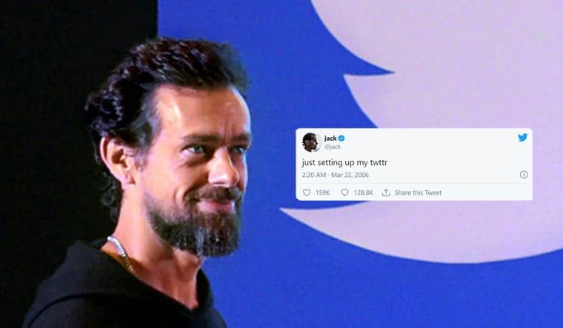Click the man's black hoodie
This screenshot has height=328, width=563.
click(x=107, y=294)
